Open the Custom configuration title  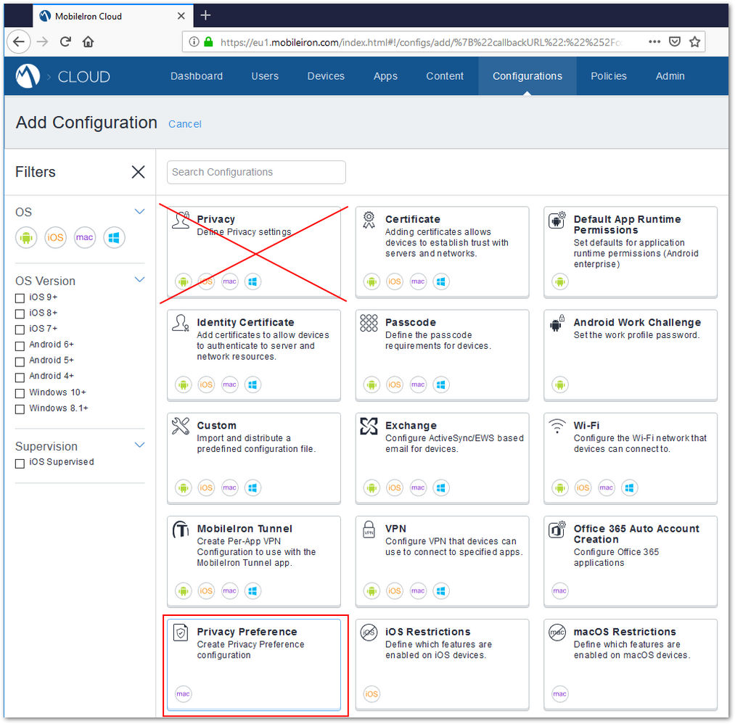(x=216, y=426)
